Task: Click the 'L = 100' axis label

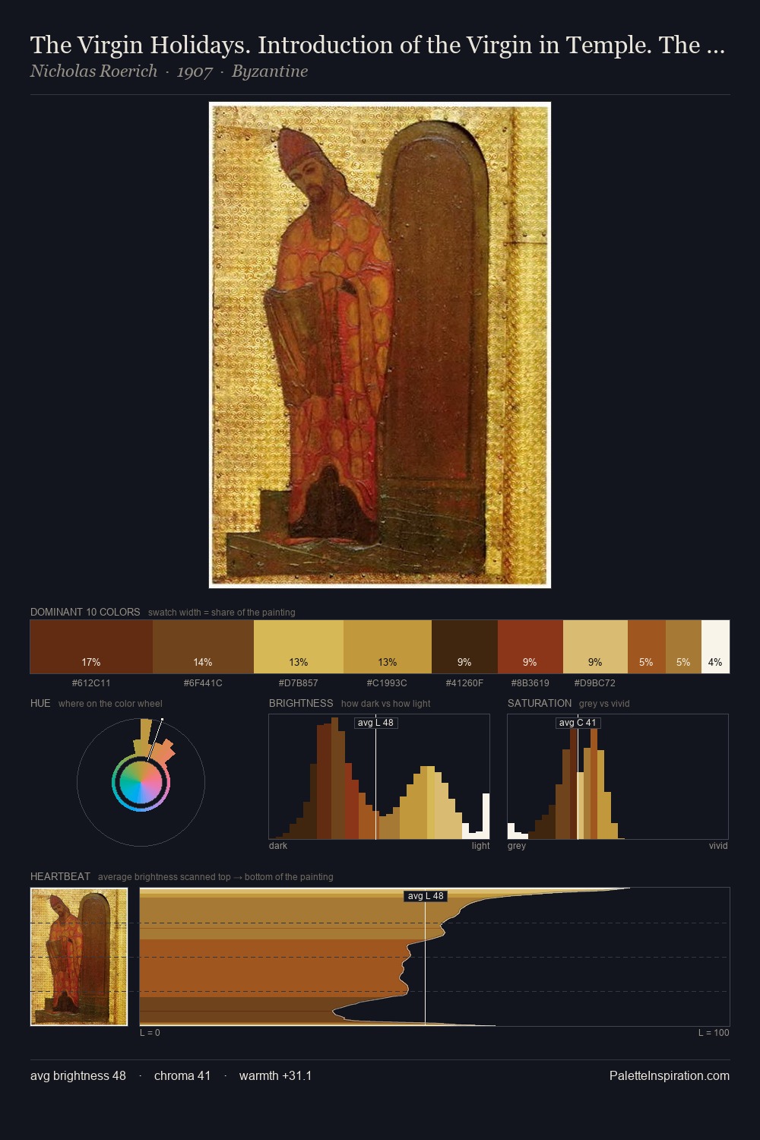Action: pos(714,1033)
